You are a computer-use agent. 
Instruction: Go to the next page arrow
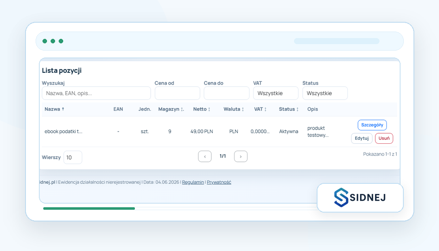(241, 156)
